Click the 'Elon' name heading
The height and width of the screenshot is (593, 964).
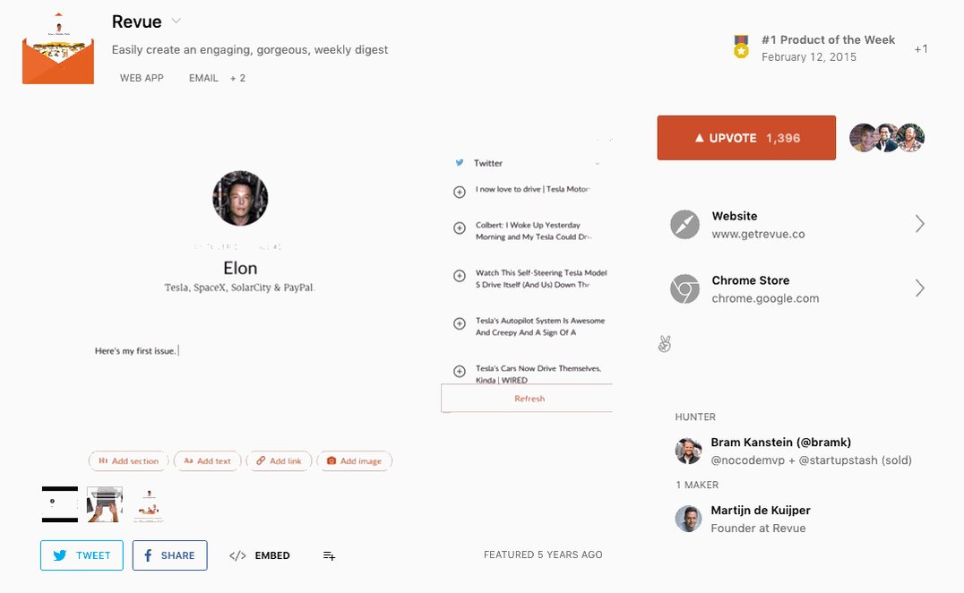(x=240, y=268)
